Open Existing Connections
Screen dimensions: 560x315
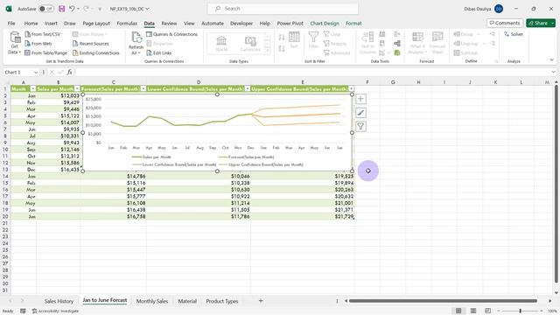click(95, 52)
